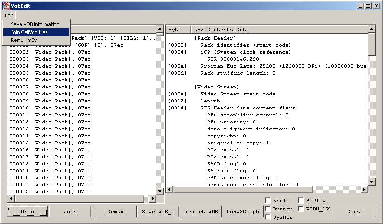
Task: Click the PTS exist?: 1 line
Action: (228, 150)
